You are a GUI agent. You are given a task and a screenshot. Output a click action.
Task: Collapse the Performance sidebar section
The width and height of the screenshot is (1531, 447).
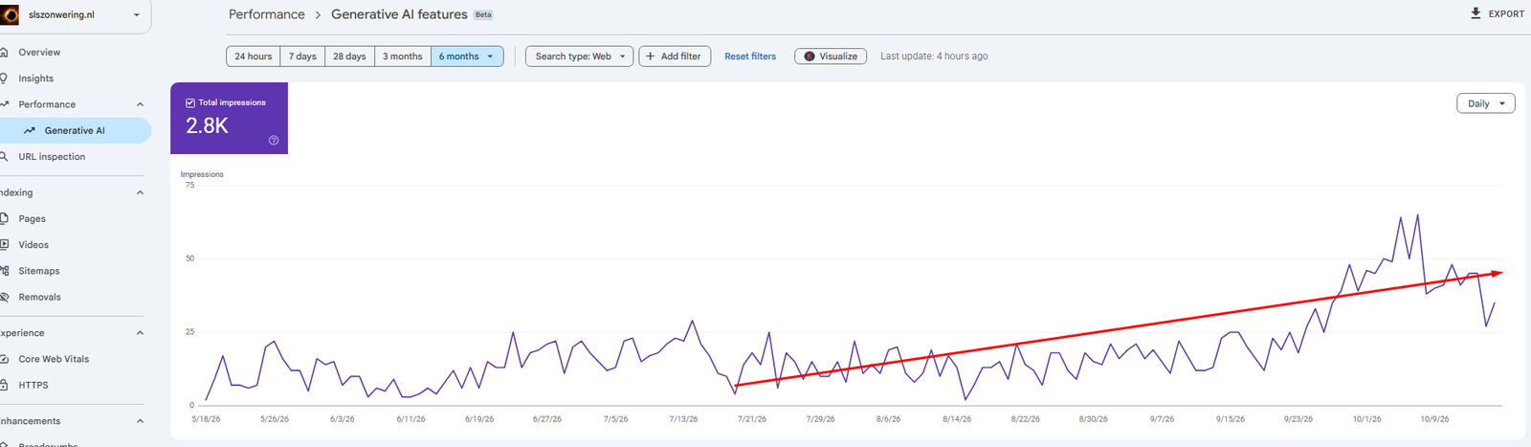140,104
